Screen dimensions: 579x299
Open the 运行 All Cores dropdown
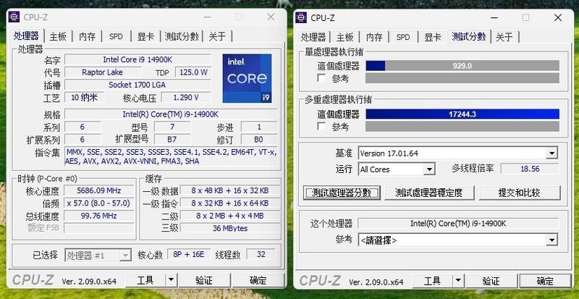(x=428, y=169)
